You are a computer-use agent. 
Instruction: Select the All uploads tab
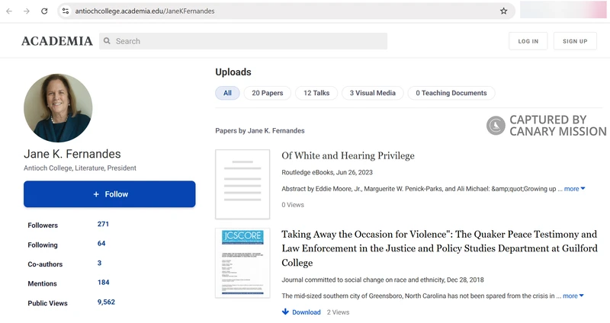[x=227, y=93]
